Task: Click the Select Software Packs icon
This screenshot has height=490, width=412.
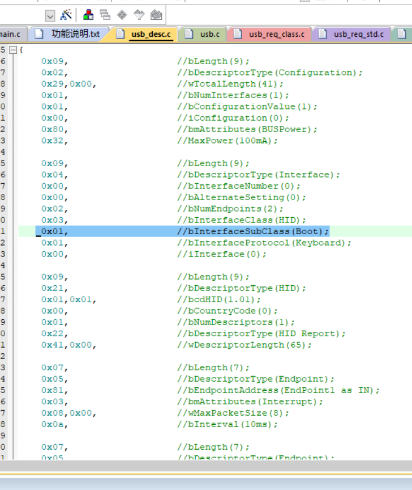Action: pyautogui.click(x=139, y=15)
